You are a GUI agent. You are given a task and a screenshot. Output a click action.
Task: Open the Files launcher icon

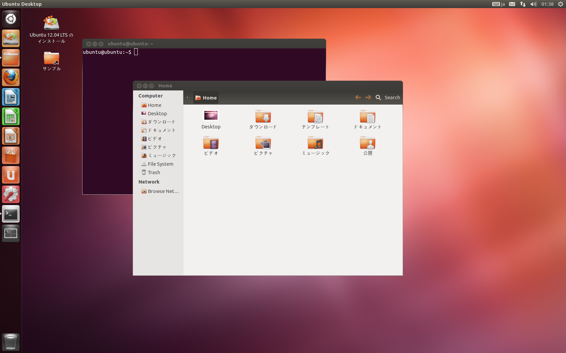11,58
